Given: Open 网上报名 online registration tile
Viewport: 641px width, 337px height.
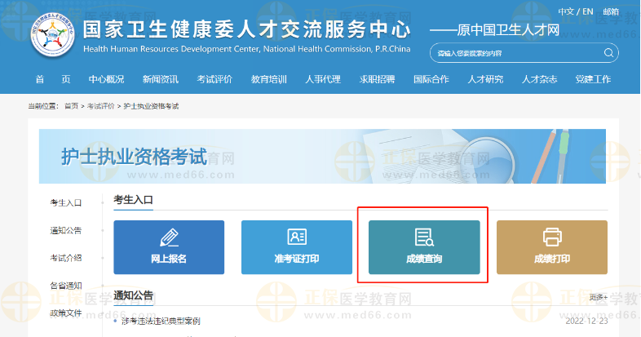Looking at the screenshot, I should [x=169, y=246].
